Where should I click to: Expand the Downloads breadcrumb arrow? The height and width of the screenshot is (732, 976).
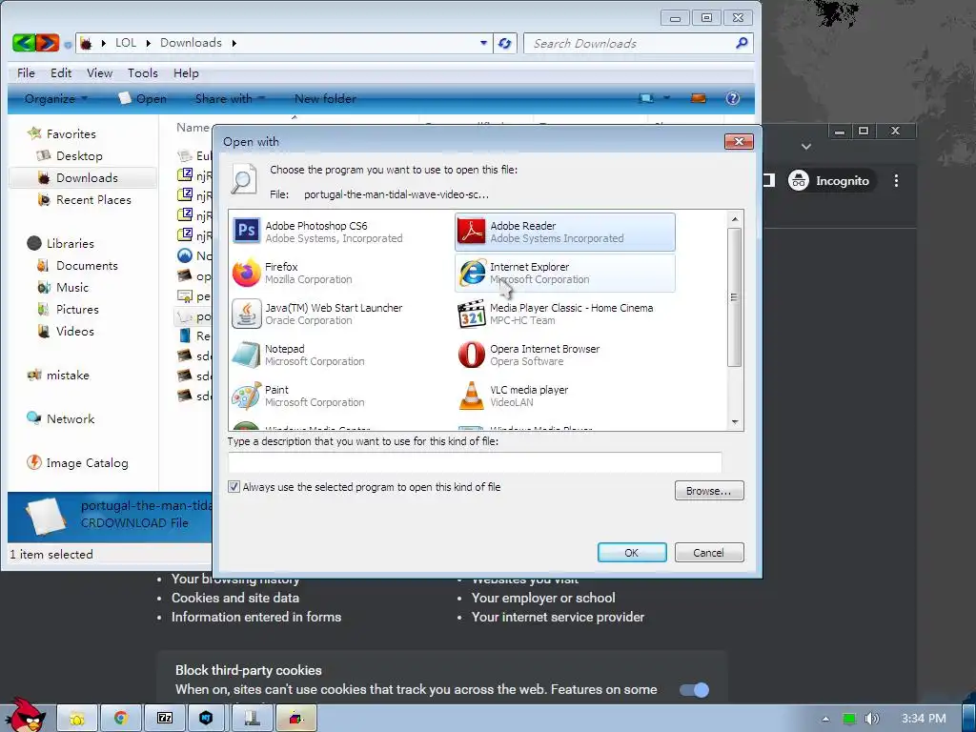click(234, 43)
